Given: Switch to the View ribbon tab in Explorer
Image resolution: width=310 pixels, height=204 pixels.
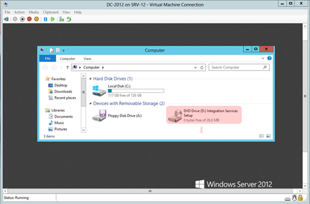Looking at the screenshot, I should (x=87, y=59).
